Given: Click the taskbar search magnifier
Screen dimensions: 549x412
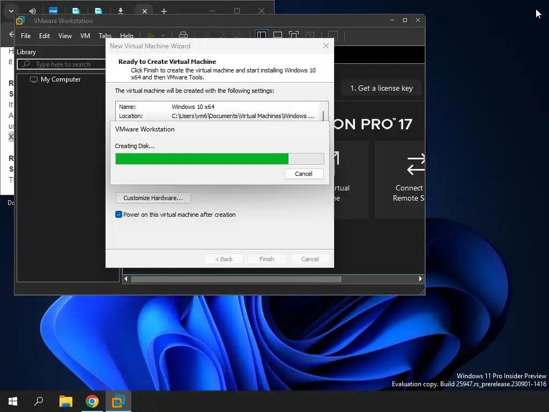Looking at the screenshot, I should 39,401.
